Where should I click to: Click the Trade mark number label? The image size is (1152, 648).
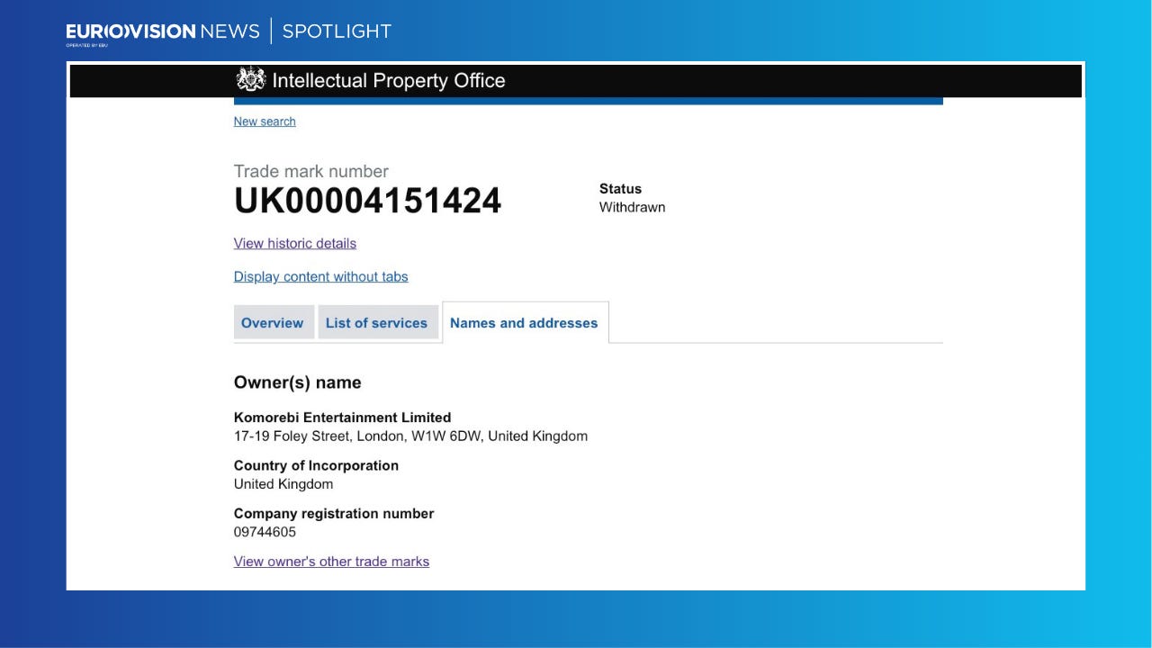tap(311, 171)
